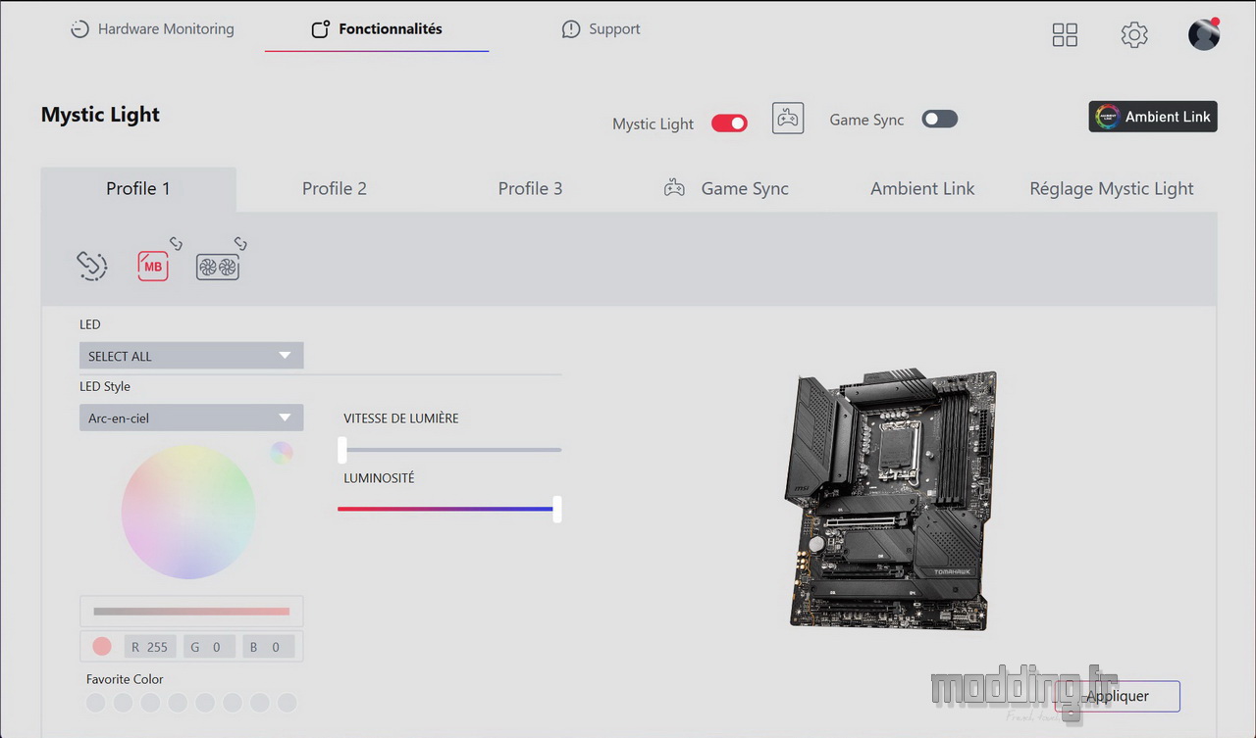Open the Réglage Mystic Light tab
1256x738 pixels.
(1112, 189)
